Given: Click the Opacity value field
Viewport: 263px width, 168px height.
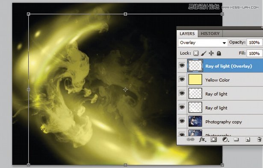Looking at the screenshot, I should [x=254, y=43].
